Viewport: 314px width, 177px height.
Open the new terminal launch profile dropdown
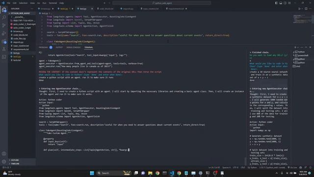tap(298, 47)
